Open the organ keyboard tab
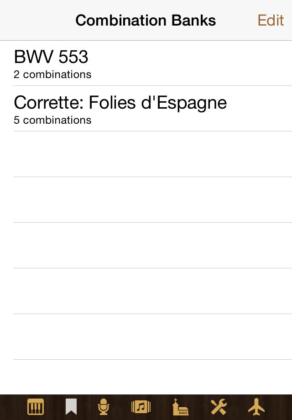The width and height of the screenshot is (292, 420). [36, 406]
